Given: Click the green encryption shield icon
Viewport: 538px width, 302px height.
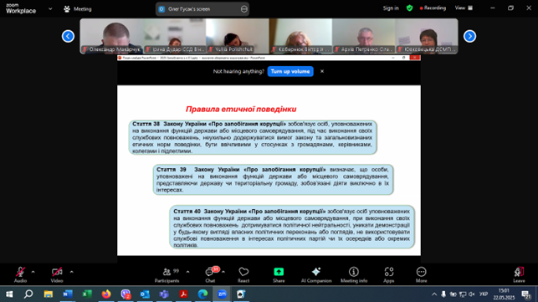Looking at the screenshot, I should pos(409,8).
